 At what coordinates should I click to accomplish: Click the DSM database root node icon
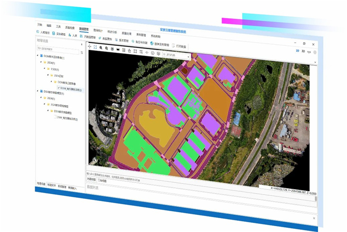click(42, 92)
